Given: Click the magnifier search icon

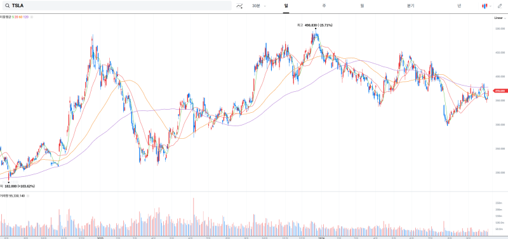Looking at the screenshot, I should [x=7, y=6].
